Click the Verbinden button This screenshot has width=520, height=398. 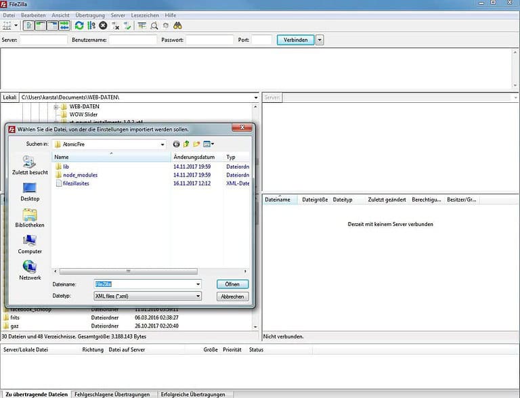pyautogui.click(x=295, y=40)
